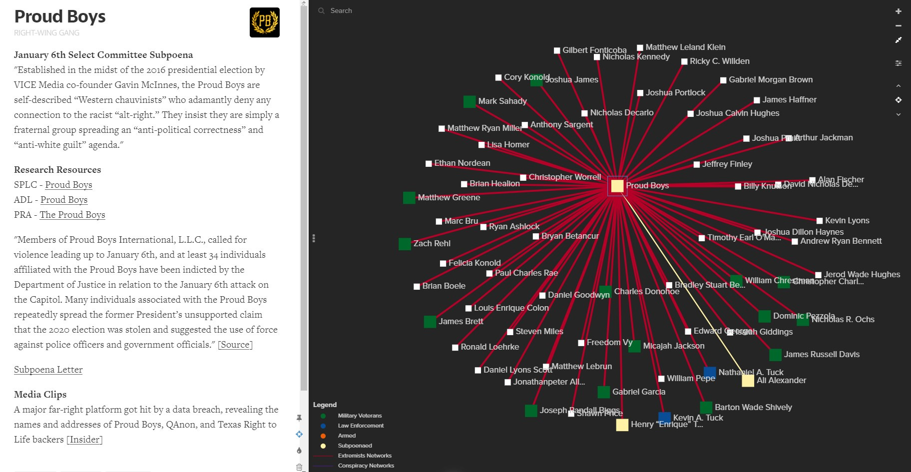Select the James Brett node
The width and height of the screenshot is (911, 472).
(430, 322)
